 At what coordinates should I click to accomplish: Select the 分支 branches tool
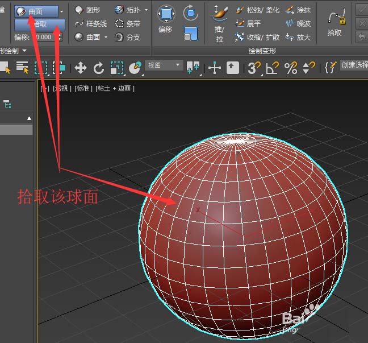pyautogui.click(x=127, y=37)
